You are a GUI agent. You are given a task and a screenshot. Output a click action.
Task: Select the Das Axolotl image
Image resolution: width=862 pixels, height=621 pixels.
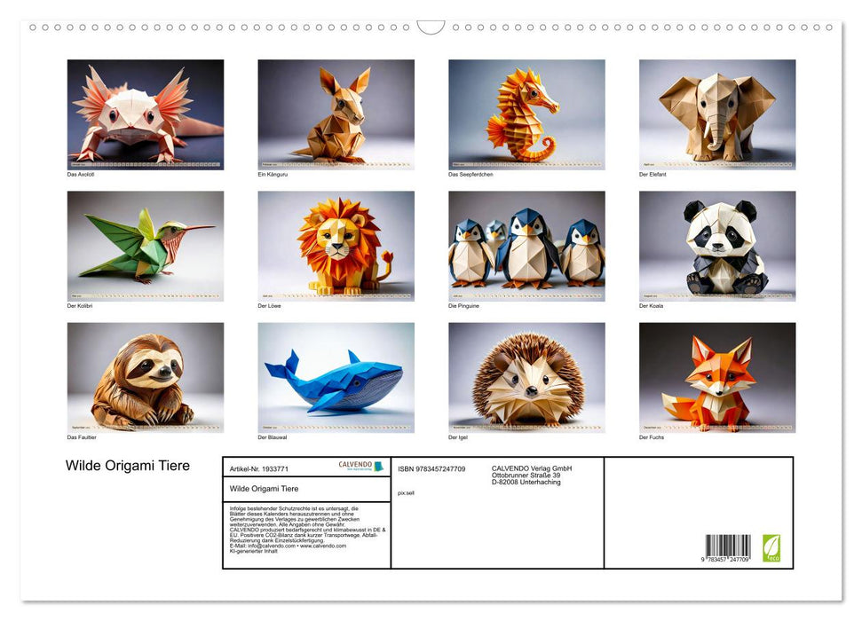[x=145, y=114]
